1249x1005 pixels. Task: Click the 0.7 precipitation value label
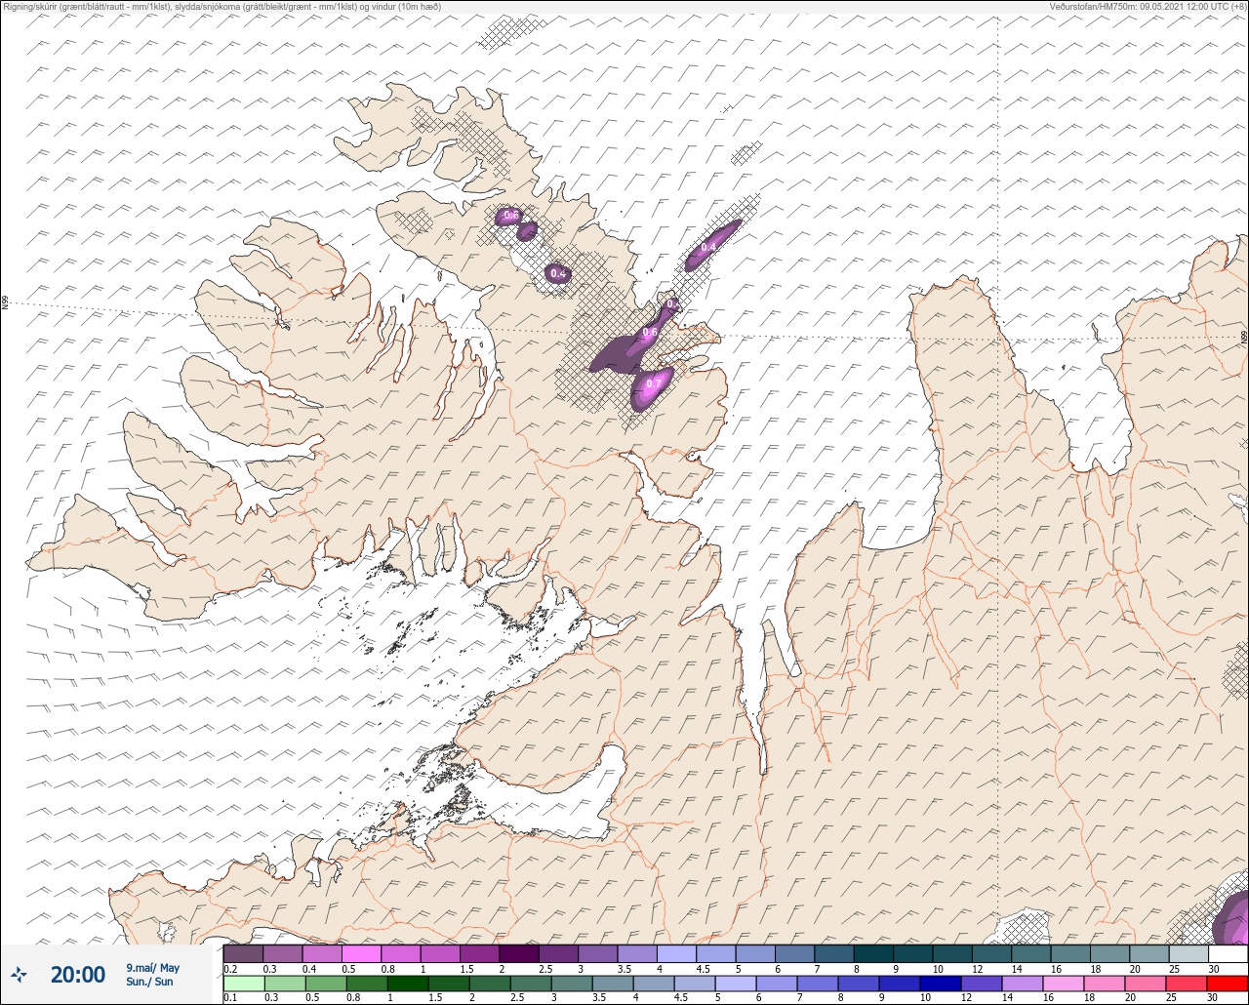point(654,383)
